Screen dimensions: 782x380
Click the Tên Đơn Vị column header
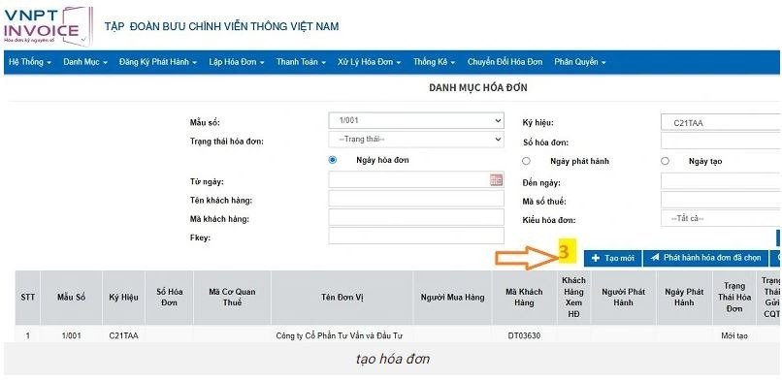pos(342,298)
